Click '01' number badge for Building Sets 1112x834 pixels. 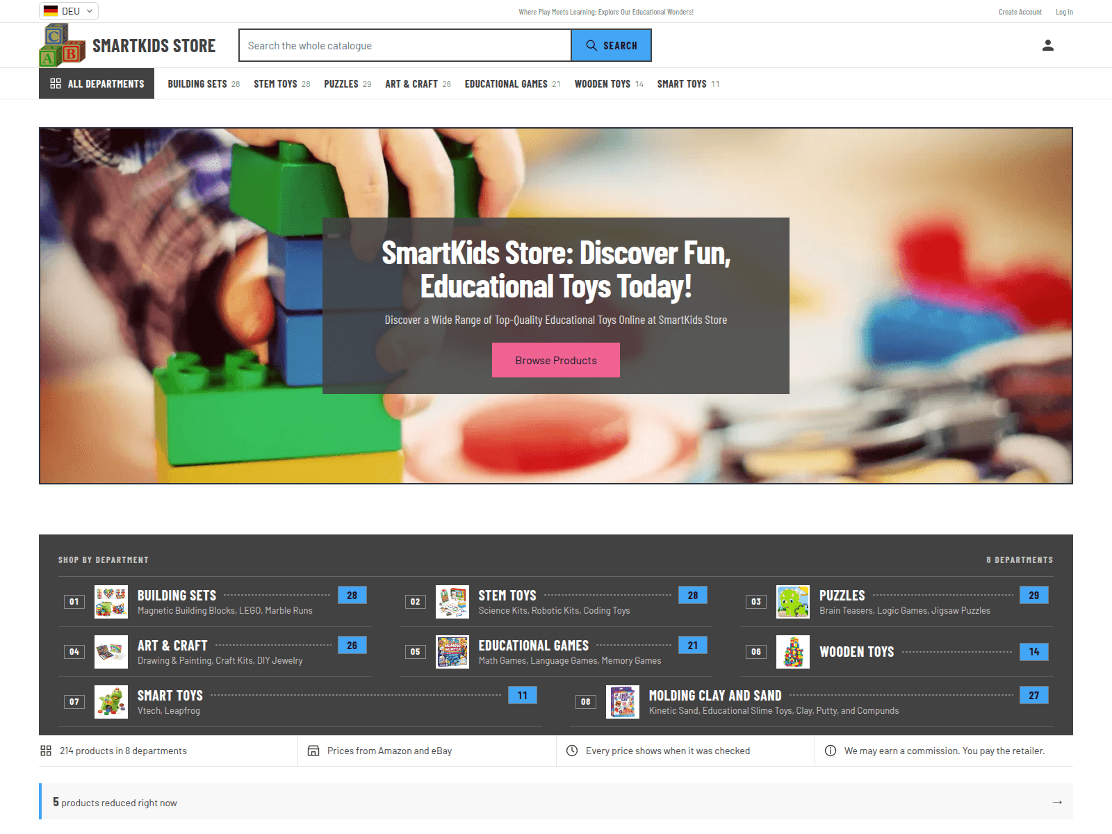coord(74,602)
